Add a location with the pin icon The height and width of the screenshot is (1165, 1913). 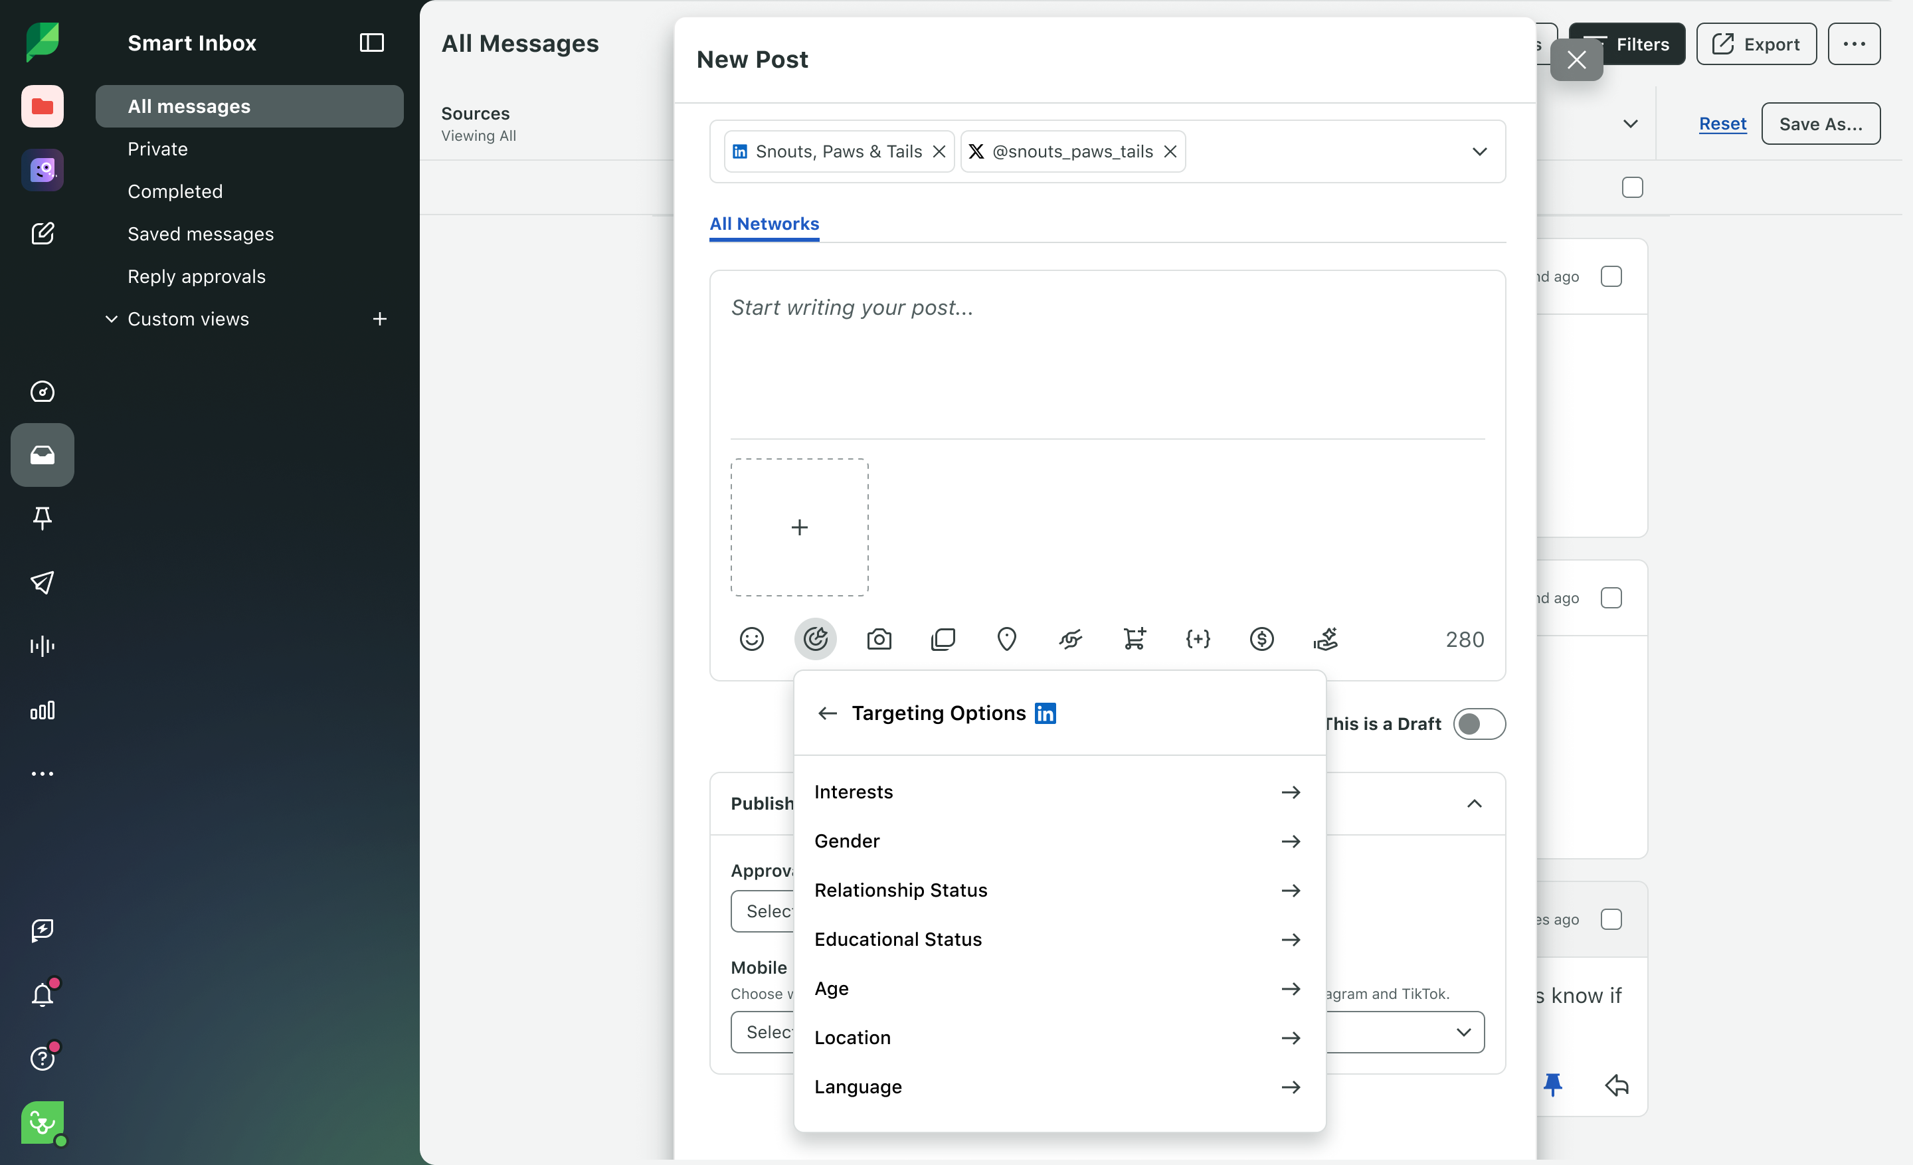[x=1006, y=638]
